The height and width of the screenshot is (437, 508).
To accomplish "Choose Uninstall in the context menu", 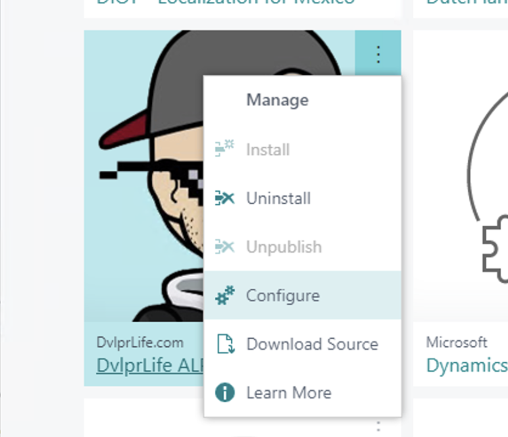I will click(x=278, y=198).
